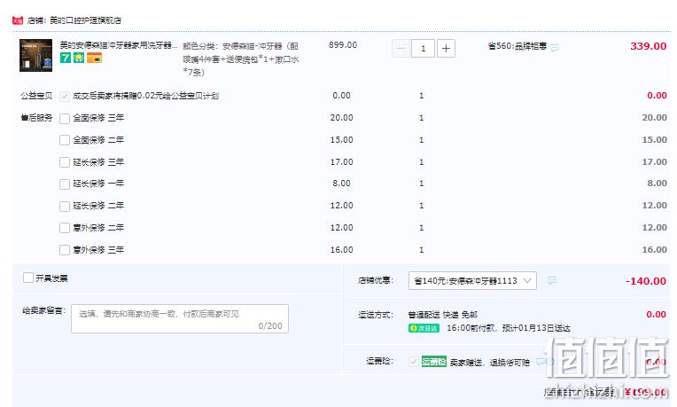The width and height of the screenshot is (677, 407).
Task: Click the green 运费险 badge
Action: pos(433,362)
